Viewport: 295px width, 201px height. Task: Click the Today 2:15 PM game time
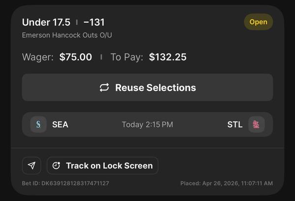point(147,124)
